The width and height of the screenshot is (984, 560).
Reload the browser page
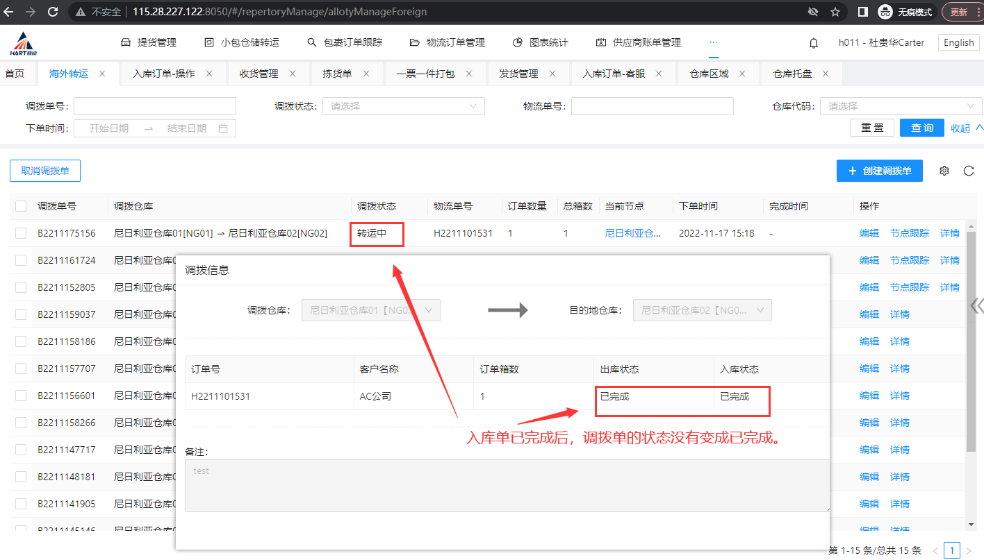pyautogui.click(x=53, y=12)
